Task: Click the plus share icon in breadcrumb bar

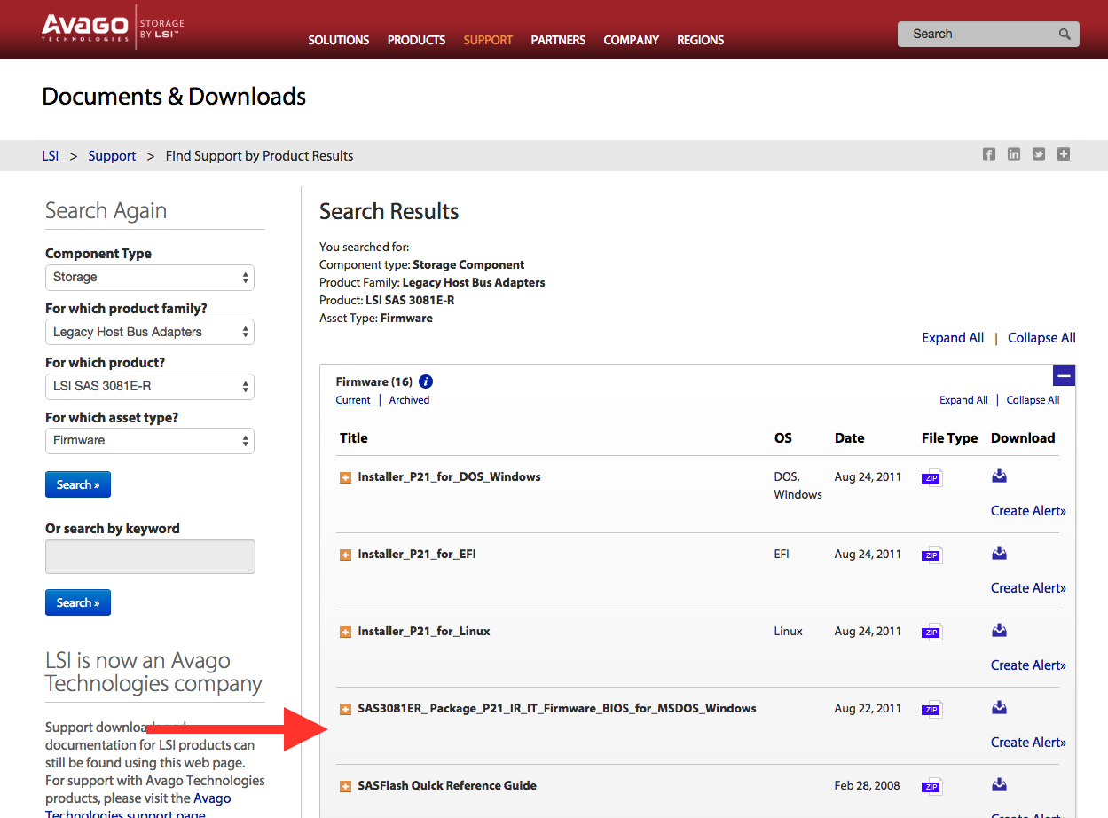Action: (1064, 154)
